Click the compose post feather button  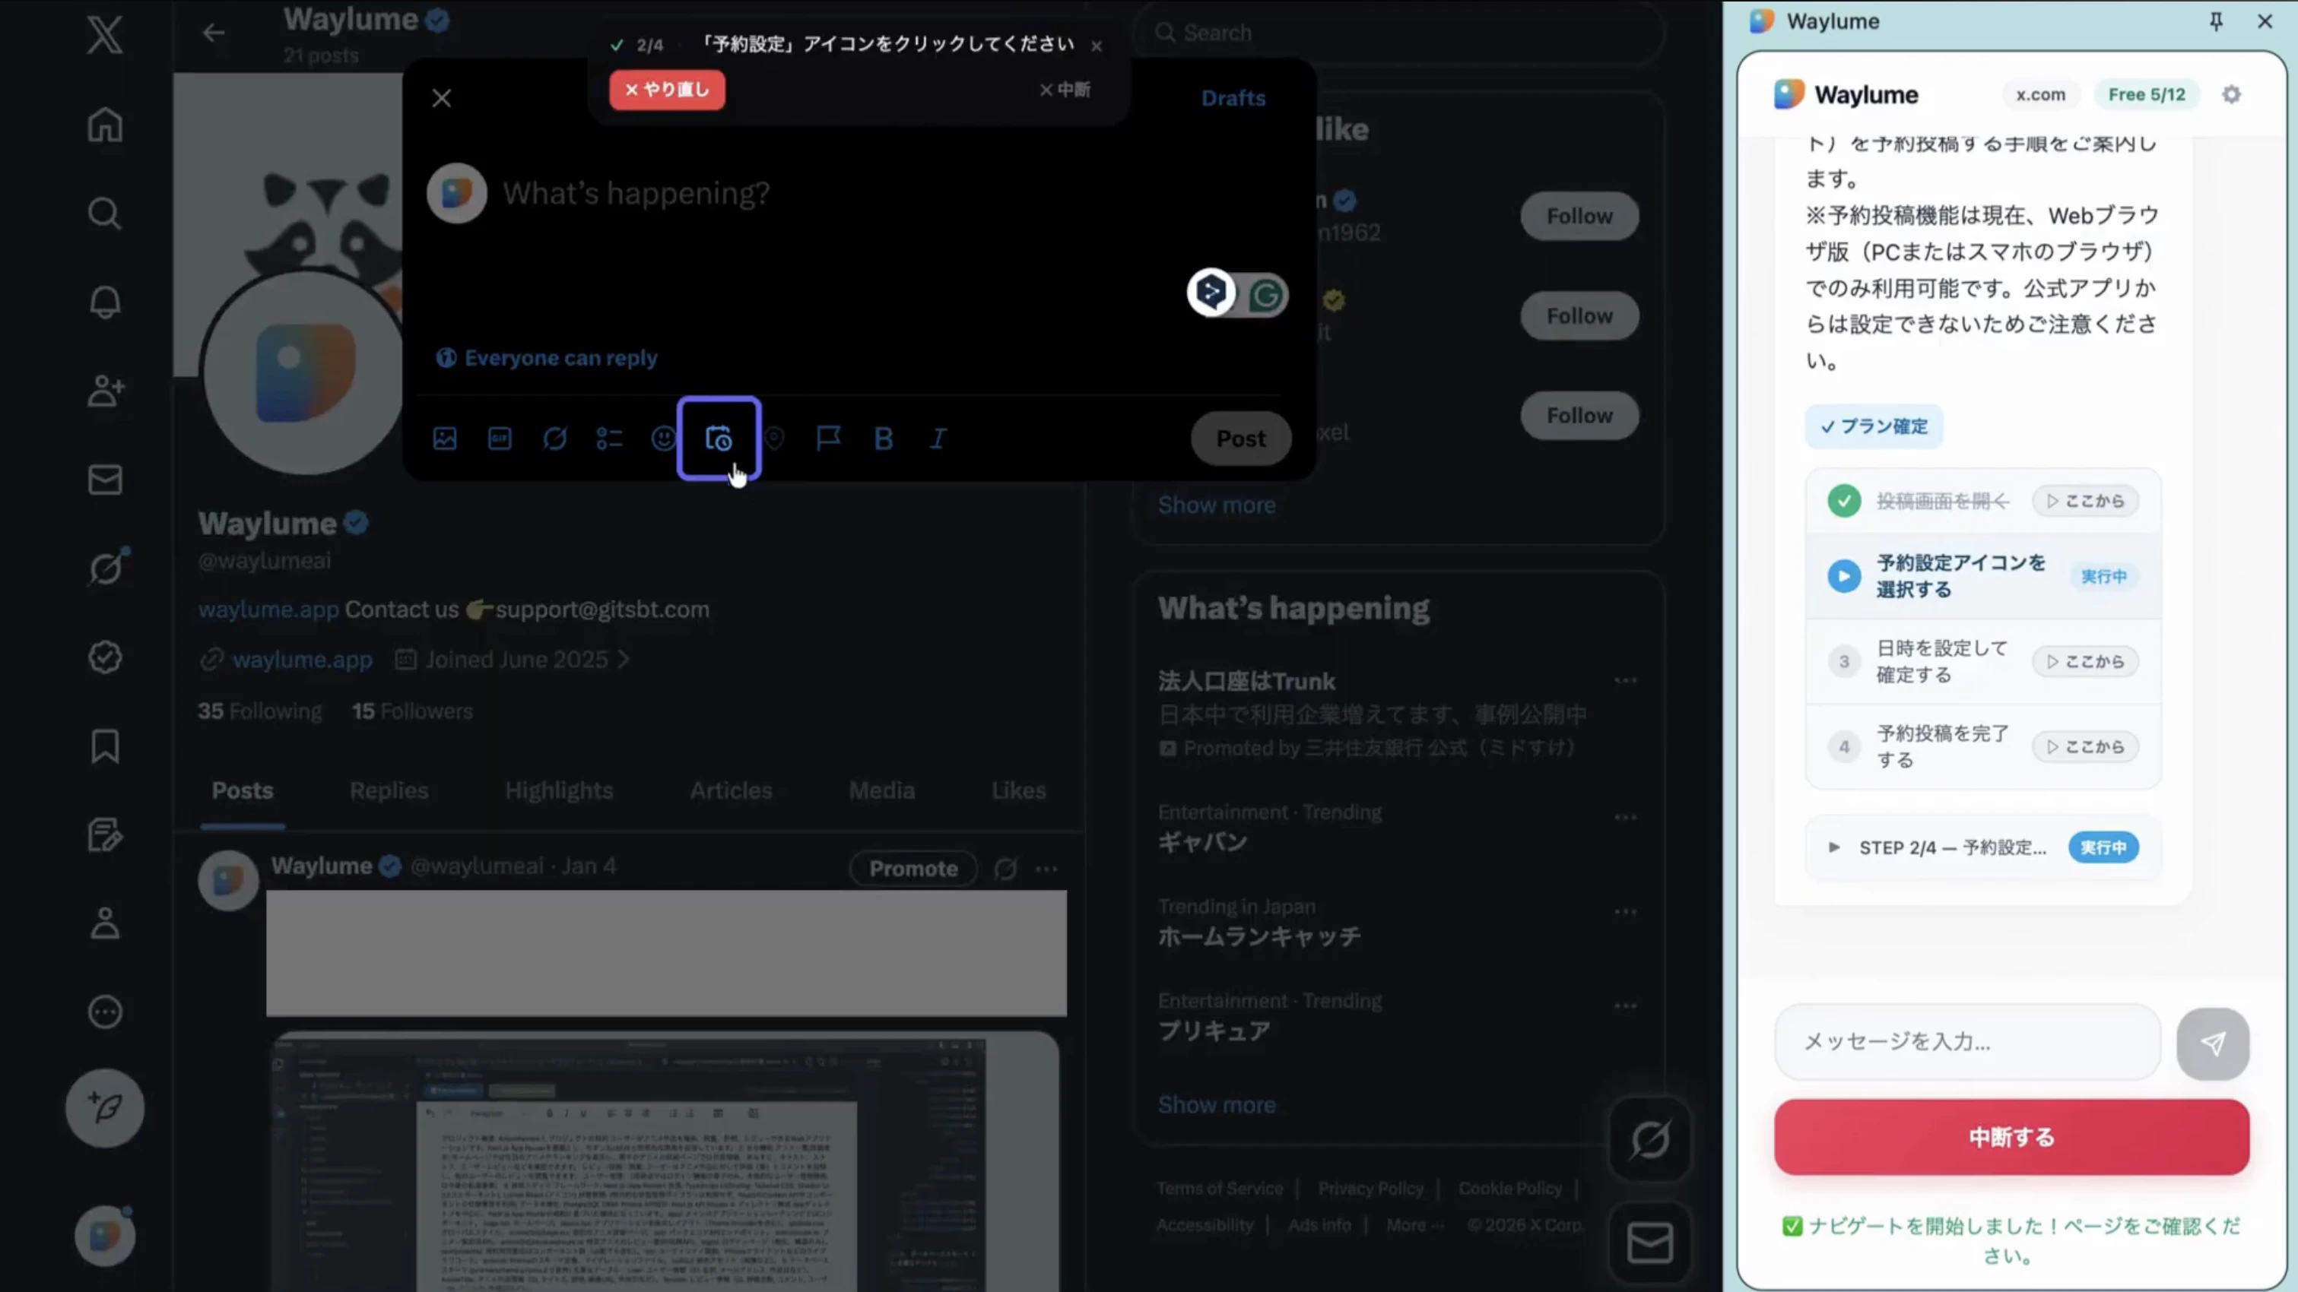[105, 1108]
